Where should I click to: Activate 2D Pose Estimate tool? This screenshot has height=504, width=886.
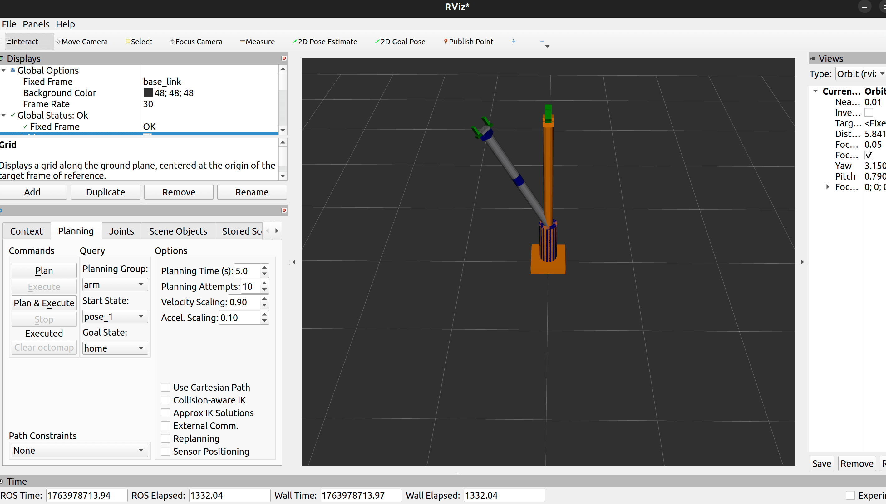pos(325,42)
